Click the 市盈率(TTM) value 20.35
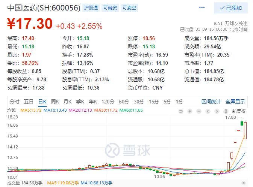The width and height of the screenshot is (253, 187). coord(223,55)
